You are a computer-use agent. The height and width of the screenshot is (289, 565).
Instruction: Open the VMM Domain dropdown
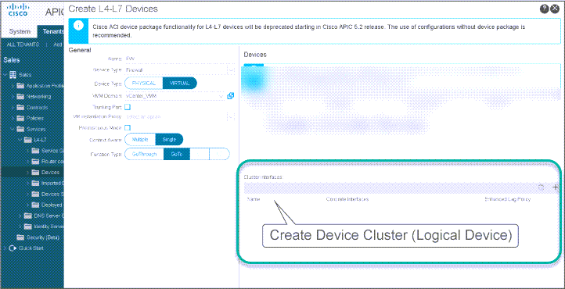click(x=221, y=96)
